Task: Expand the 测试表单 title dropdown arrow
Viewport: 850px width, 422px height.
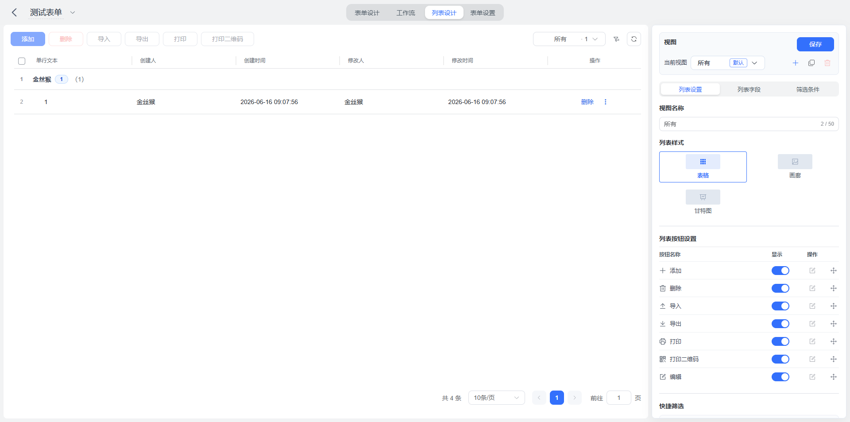Action: (x=73, y=12)
